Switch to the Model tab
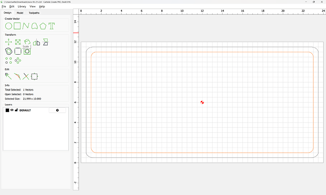The width and height of the screenshot is (326, 195). pos(20,13)
